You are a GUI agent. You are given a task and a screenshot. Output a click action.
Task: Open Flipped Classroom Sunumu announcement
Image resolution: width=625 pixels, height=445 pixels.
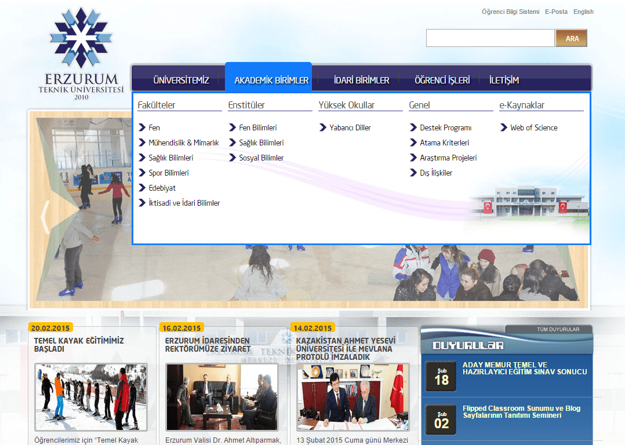[x=521, y=412]
